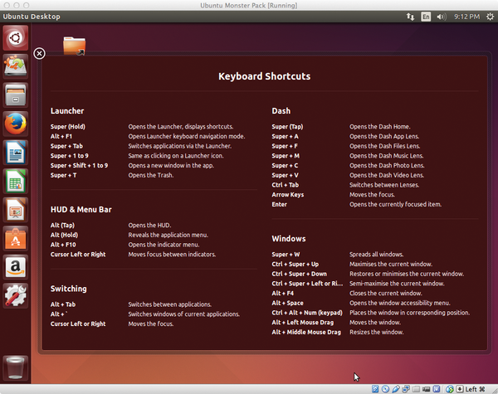
Task: Open the Ubuntu Dash home launcher icon
Action: coord(15,38)
